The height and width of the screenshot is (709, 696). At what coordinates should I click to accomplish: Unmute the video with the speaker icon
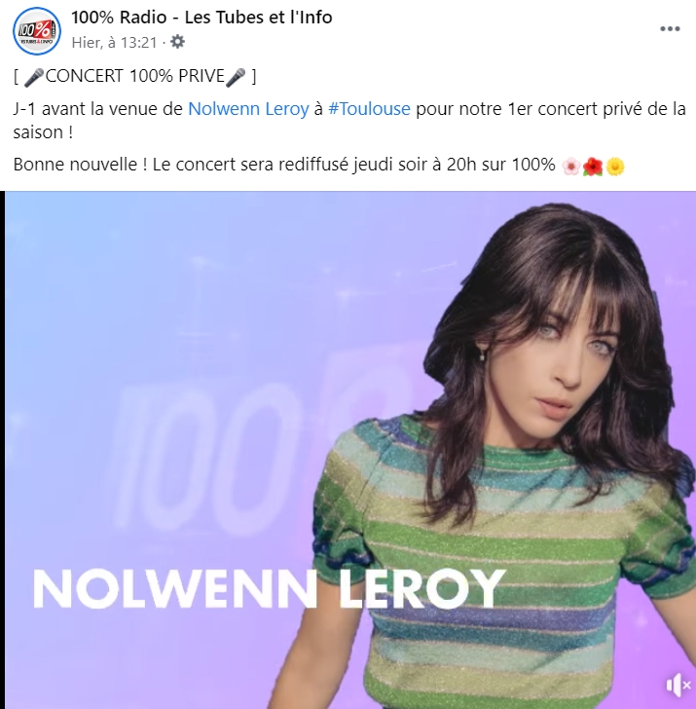coord(678,685)
